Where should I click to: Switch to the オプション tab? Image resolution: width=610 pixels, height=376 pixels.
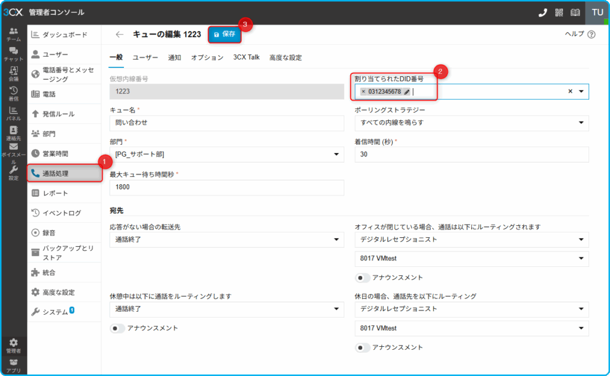pyautogui.click(x=207, y=58)
